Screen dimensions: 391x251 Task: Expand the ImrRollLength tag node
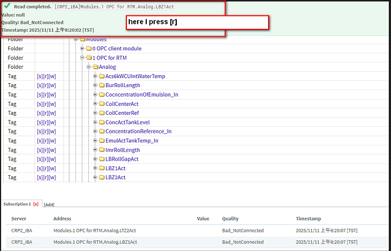(x=95, y=149)
